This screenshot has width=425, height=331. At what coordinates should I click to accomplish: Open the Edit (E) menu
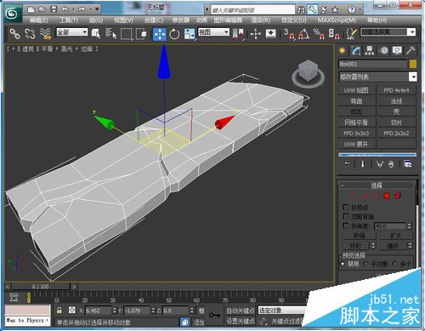pos(39,20)
